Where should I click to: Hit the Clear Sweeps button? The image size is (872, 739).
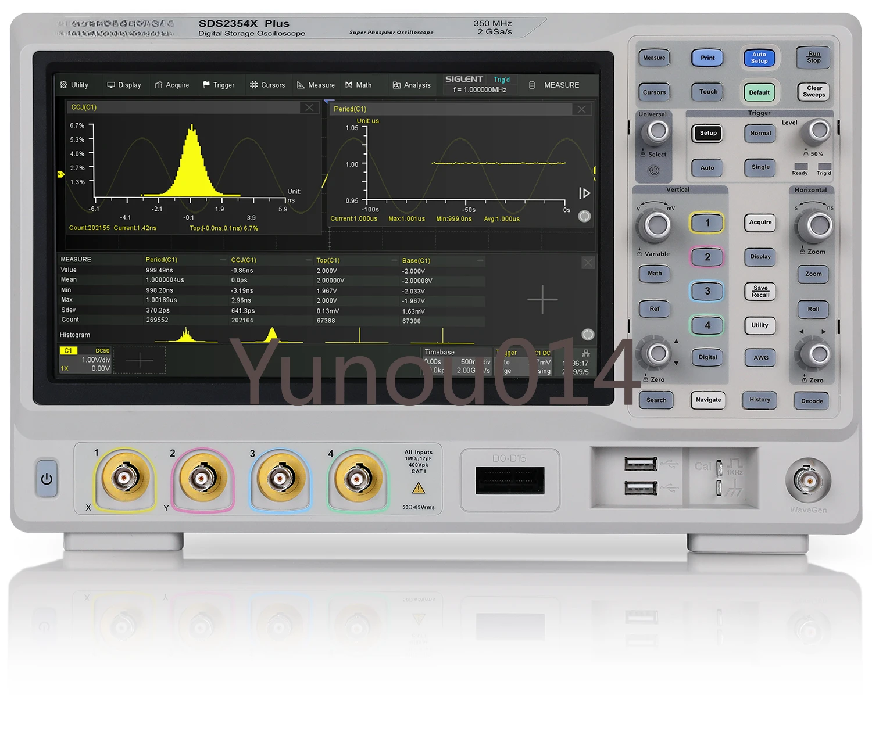[x=814, y=91]
